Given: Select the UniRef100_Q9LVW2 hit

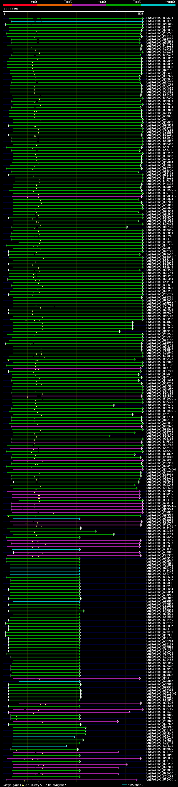Looking at the screenshot, I should point(160,445).
